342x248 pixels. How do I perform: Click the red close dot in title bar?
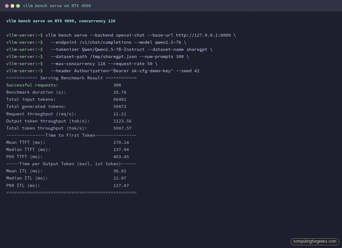click(x=7, y=6)
